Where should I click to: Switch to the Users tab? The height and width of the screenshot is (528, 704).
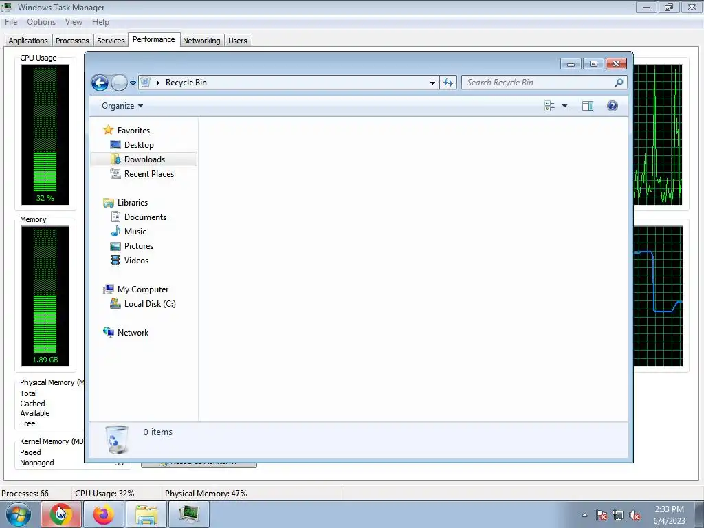pyautogui.click(x=237, y=41)
